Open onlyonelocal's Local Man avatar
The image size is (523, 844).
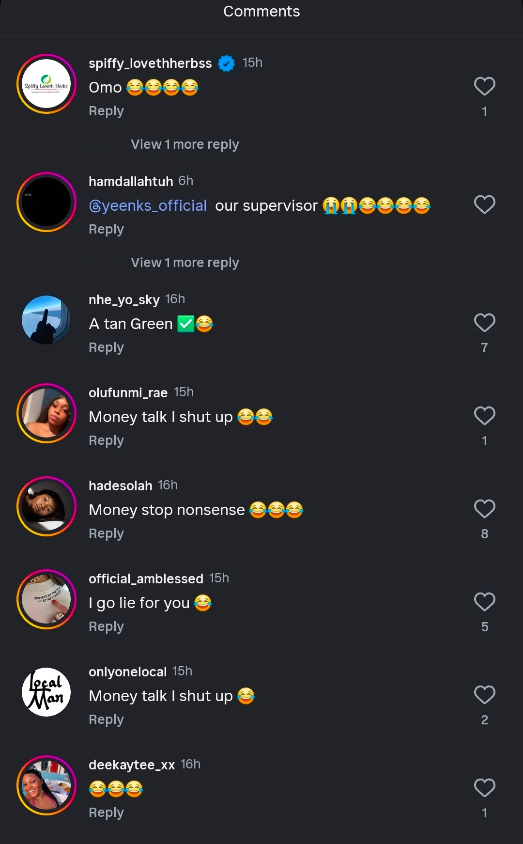(x=46, y=692)
